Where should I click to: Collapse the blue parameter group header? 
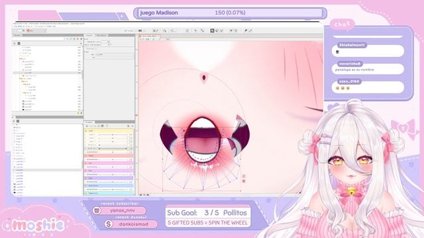click(109, 186)
